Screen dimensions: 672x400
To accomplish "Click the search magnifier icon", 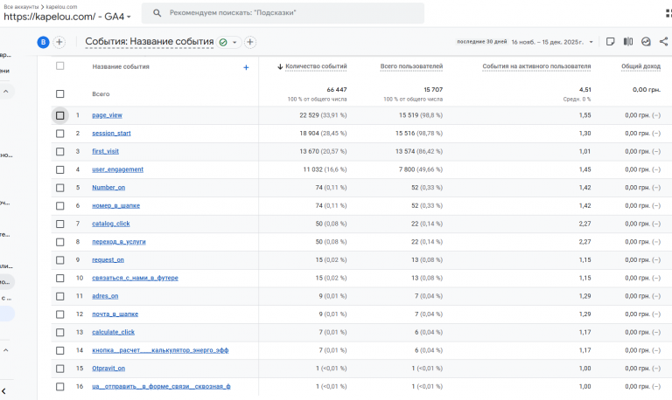I will tap(157, 14).
